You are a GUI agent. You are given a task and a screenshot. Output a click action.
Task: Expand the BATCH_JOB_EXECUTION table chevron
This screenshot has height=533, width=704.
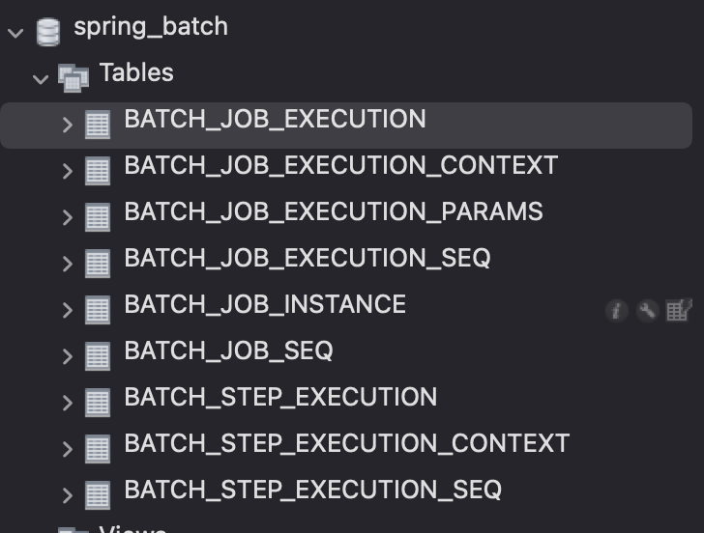point(68,126)
